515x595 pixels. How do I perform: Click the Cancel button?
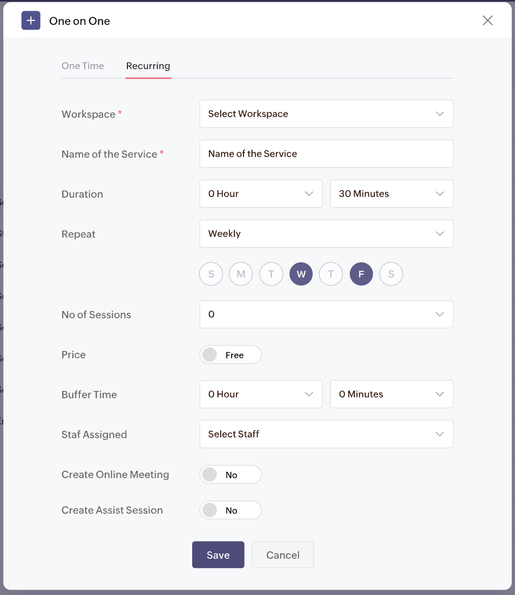283,555
